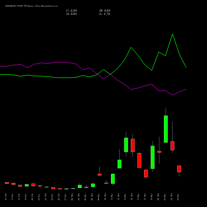The height and width of the screenshot is (207, 207).
Task: Select the first red candle for 16 Feb
Action: click(7, 183)
